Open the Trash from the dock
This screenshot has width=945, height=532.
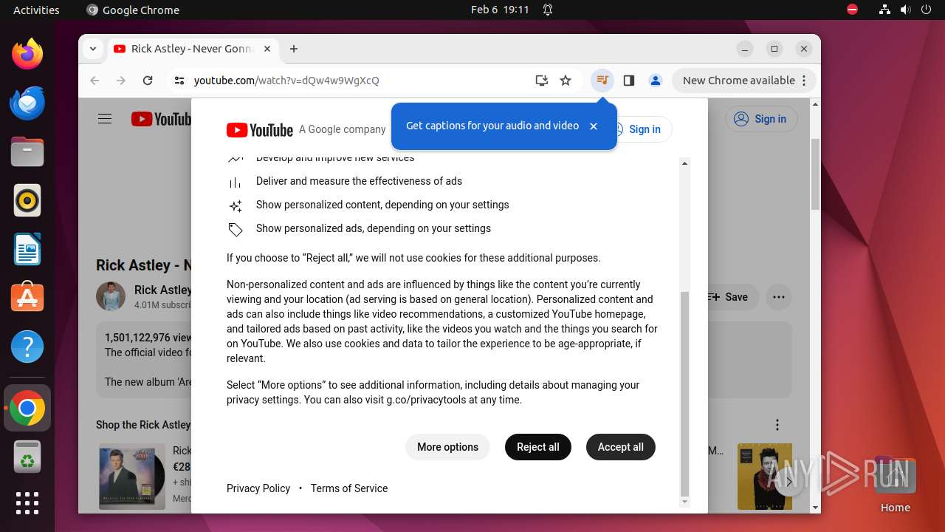click(x=27, y=457)
